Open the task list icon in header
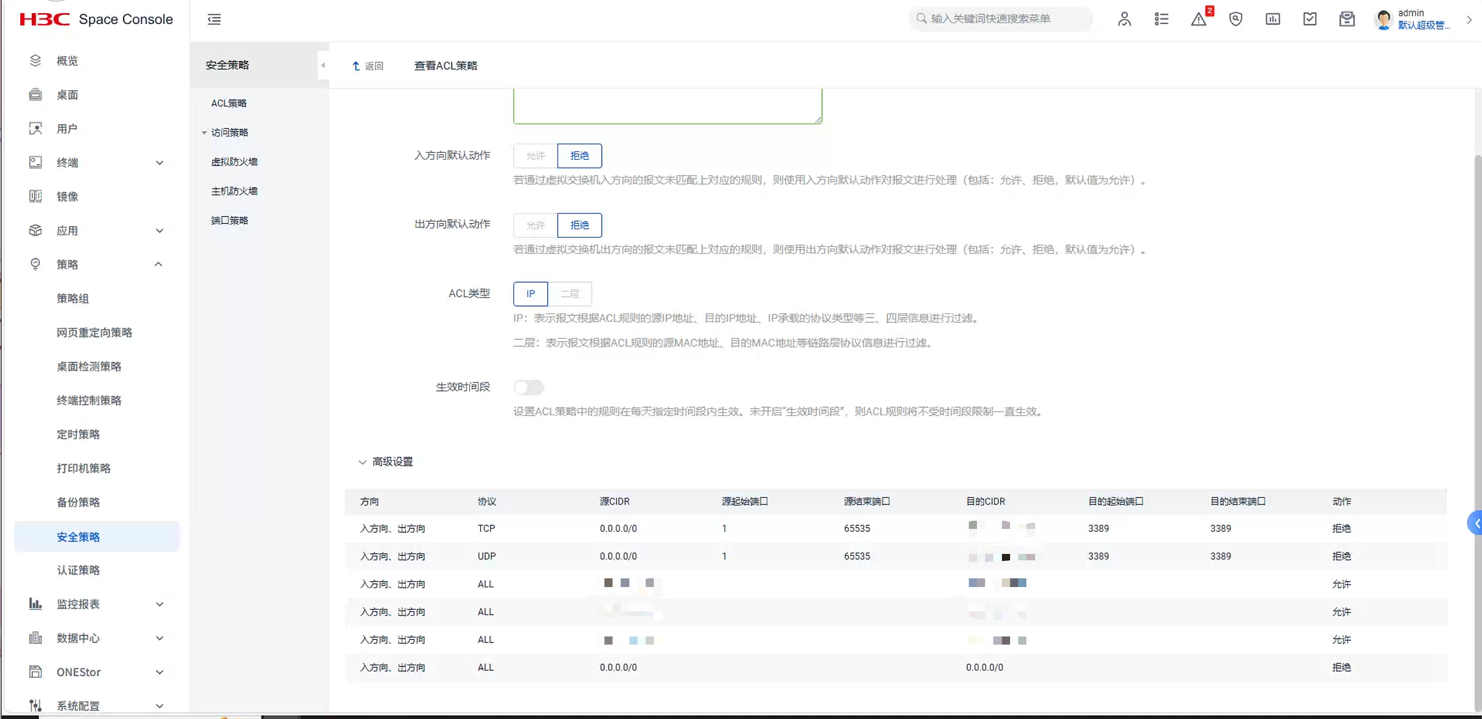The width and height of the screenshot is (1482, 719). (1161, 19)
